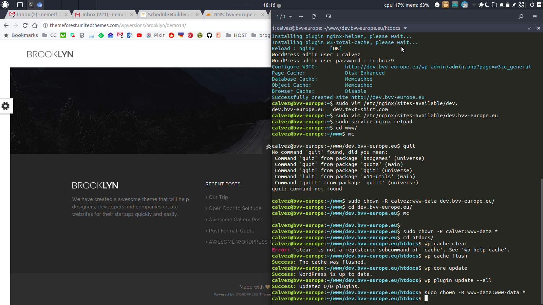Open the GitHub bookmark icon
543x305 pixels.
point(209,35)
